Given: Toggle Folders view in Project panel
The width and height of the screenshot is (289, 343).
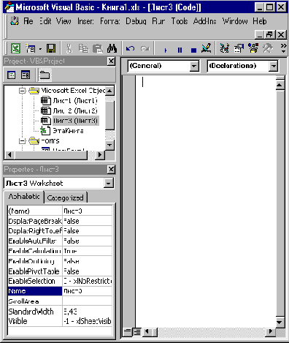Looking at the screenshot, I should [x=45, y=75].
